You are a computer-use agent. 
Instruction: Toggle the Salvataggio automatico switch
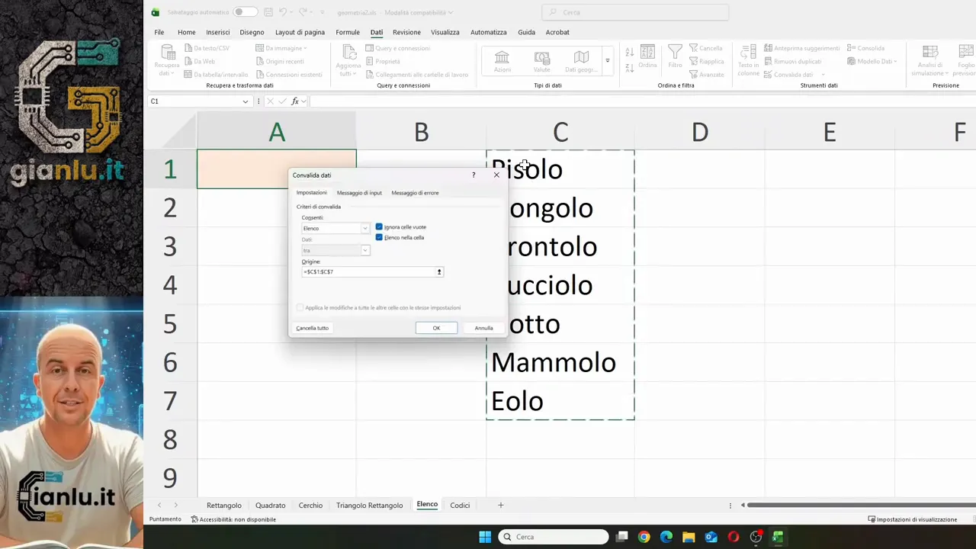click(245, 12)
